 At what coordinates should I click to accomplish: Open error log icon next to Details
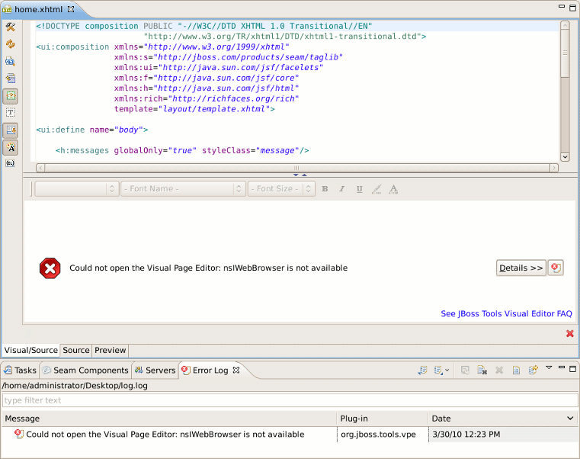556,268
